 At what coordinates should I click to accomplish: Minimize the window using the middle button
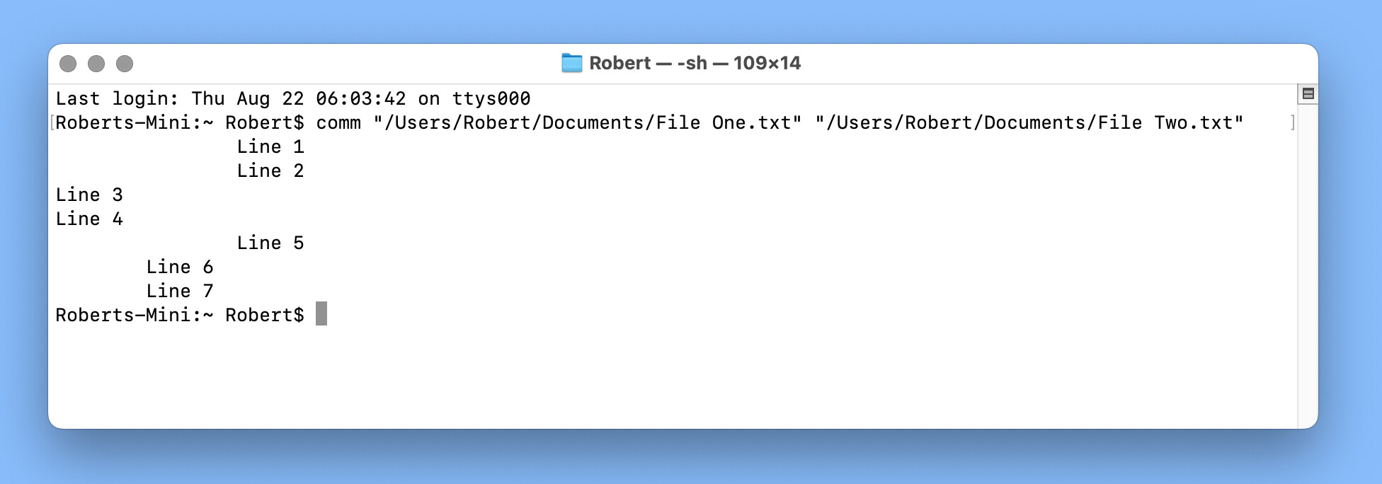pos(96,64)
